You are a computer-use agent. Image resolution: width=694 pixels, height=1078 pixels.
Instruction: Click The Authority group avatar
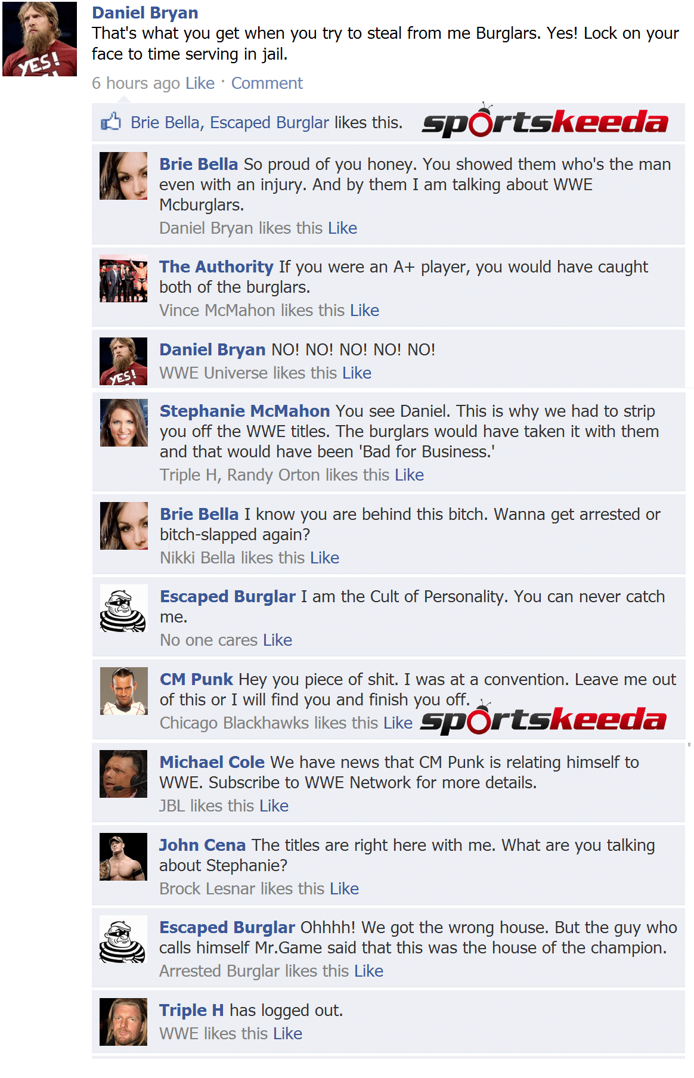tap(123, 278)
